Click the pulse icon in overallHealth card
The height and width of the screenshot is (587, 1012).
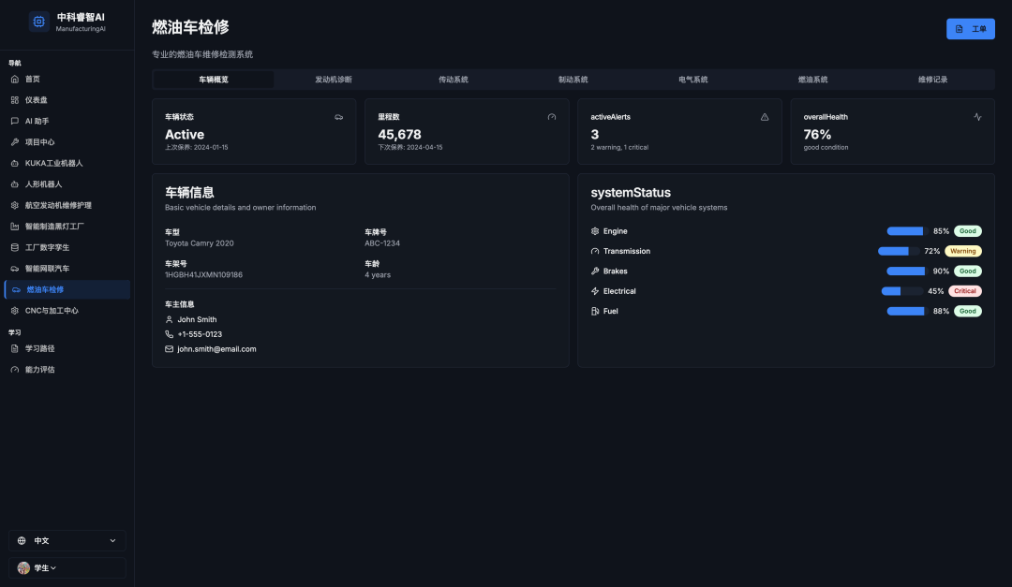pos(977,117)
